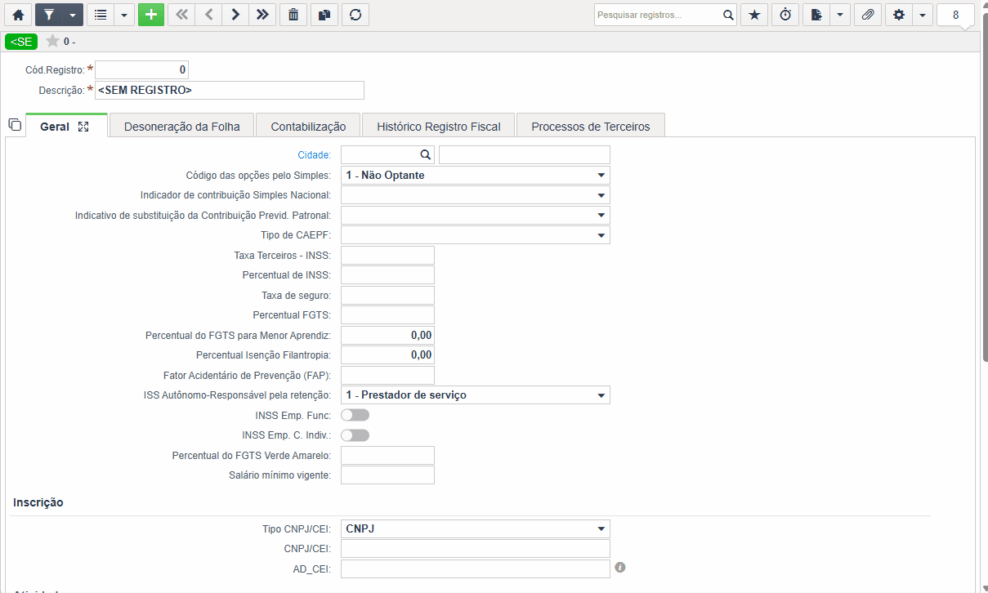
Task: Click Percentual do FGTS para Menor Aprendiz field
Action: click(387, 335)
